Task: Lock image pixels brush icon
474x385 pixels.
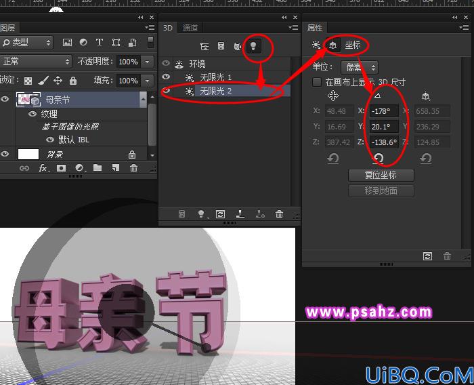Action: (x=43, y=81)
